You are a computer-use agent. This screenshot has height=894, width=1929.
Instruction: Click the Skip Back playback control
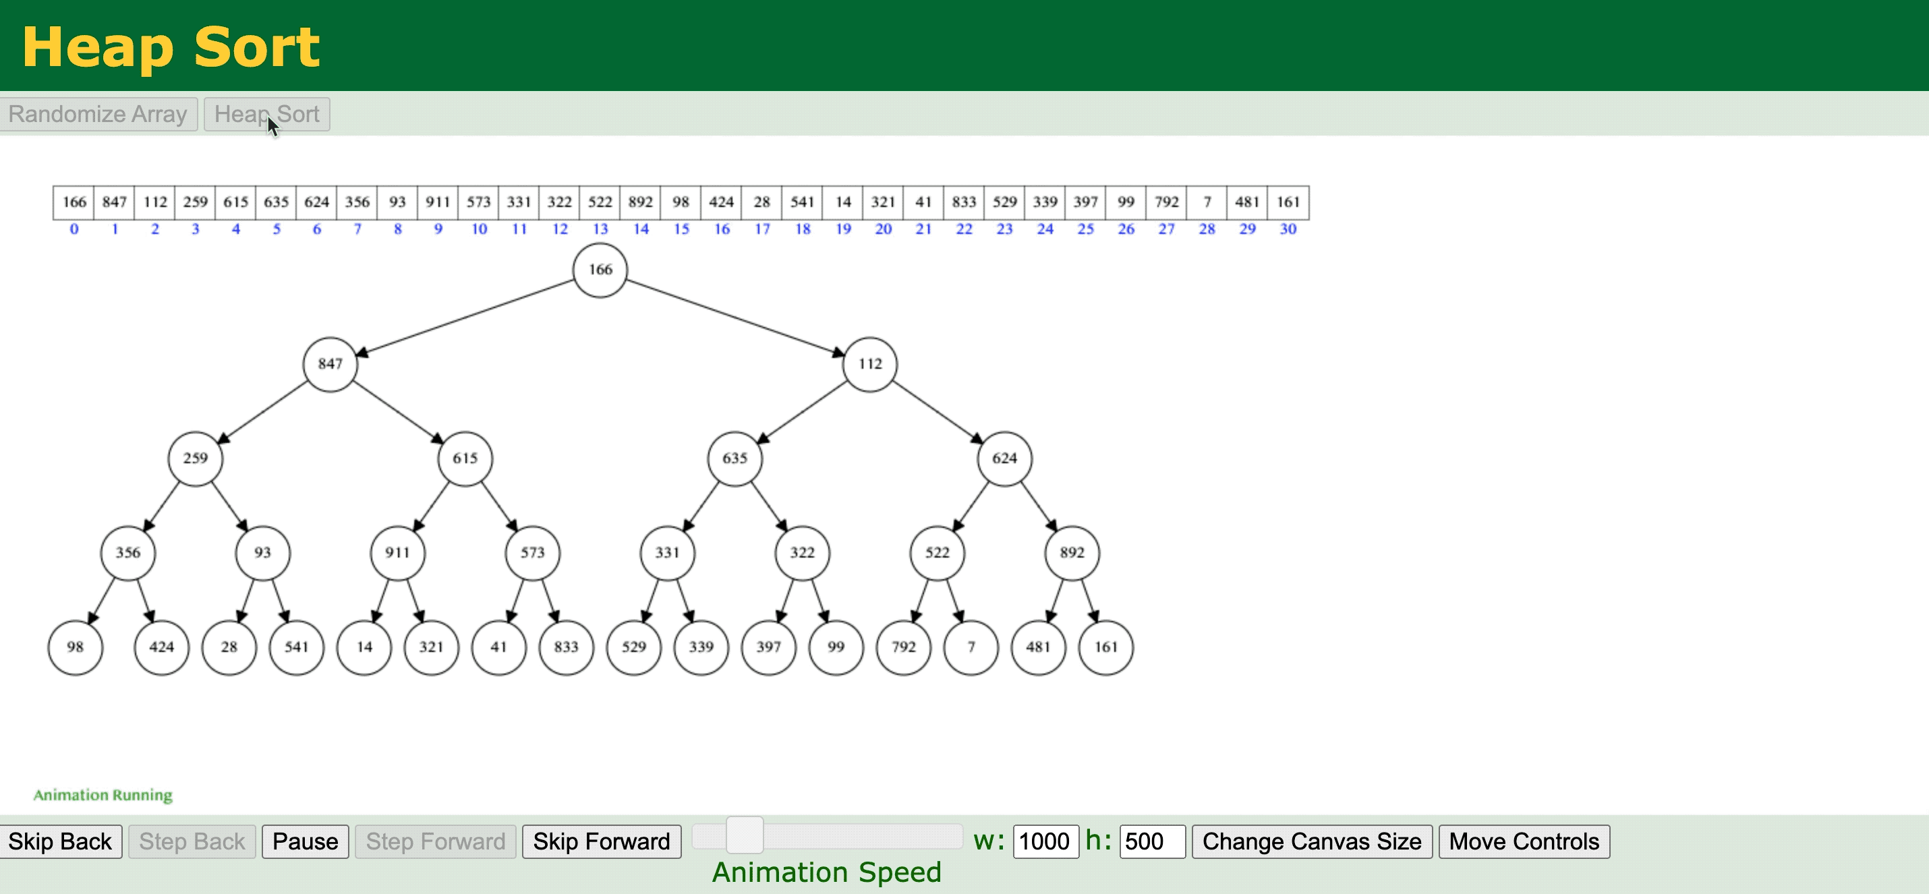[x=60, y=842]
